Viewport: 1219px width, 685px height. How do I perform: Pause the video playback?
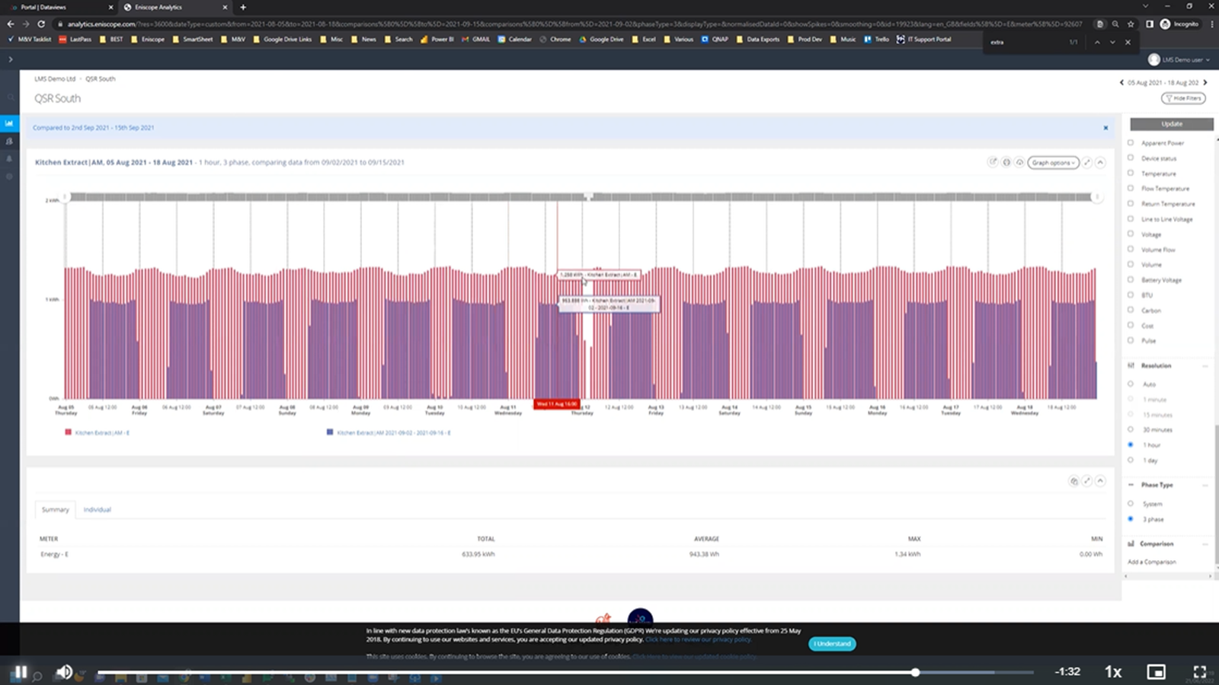pos(20,671)
